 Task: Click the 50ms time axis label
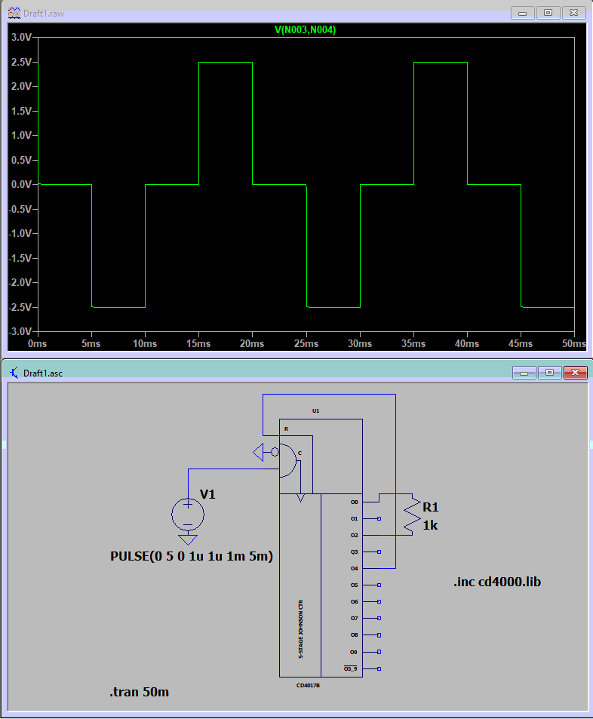click(x=573, y=343)
